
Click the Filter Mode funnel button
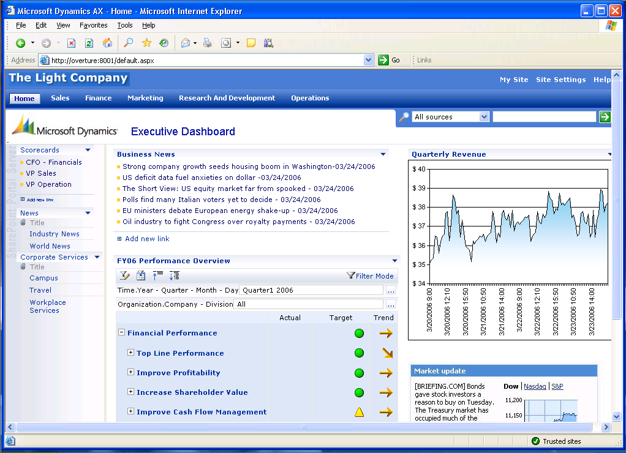(370, 276)
